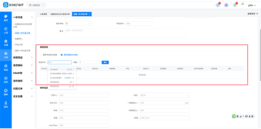Open the 我的 profile sidebar icon
The image size is (261, 129).
click(x=6, y=105)
